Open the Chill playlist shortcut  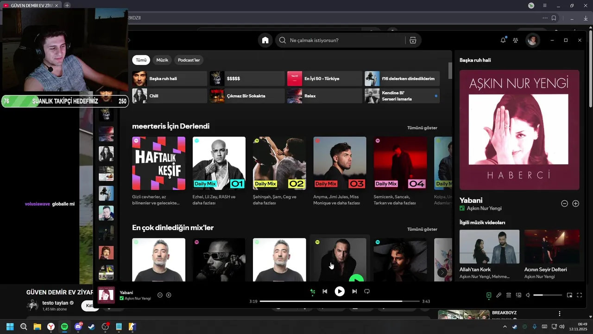coord(170,96)
